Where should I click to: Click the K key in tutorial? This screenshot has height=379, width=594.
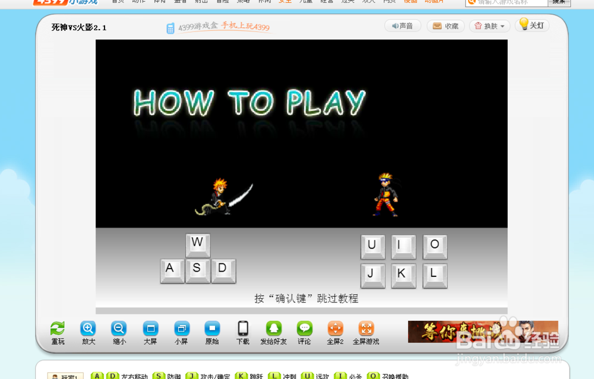[403, 276]
